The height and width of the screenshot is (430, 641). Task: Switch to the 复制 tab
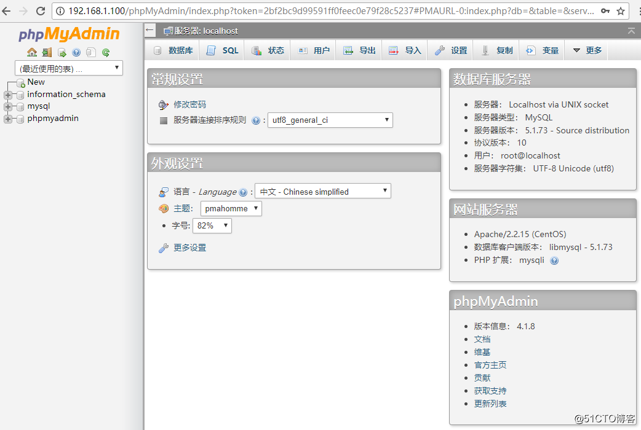tap(496, 50)
